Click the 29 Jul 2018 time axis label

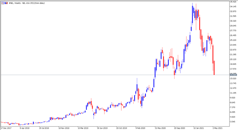(x=44, y=128)
